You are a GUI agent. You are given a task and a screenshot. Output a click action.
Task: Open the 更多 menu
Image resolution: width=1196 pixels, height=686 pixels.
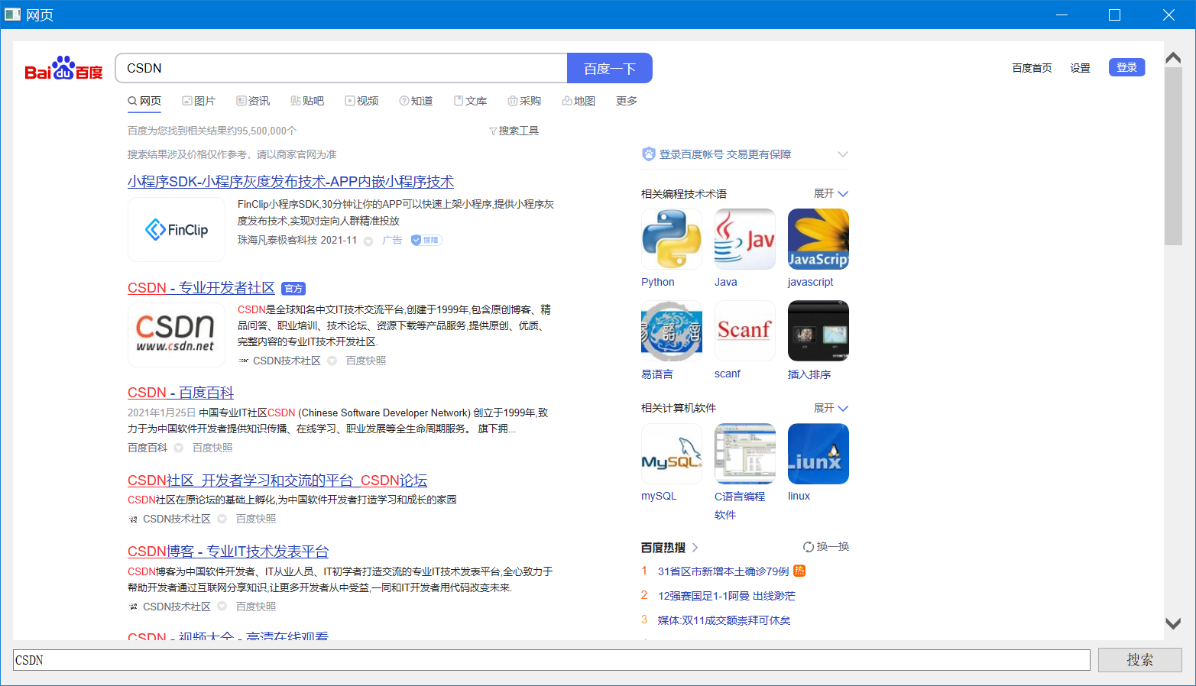[x=627, y=101]
